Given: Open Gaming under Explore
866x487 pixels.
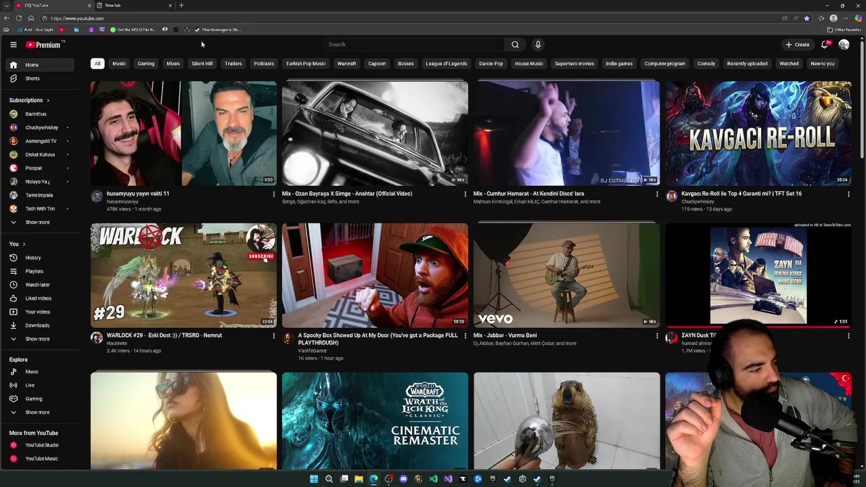Looking at the screenshot, I should [x=41, y=399].
